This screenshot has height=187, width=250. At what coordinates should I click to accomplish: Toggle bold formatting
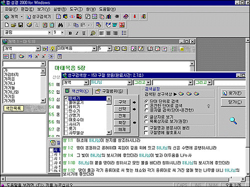tap(70, 33)
